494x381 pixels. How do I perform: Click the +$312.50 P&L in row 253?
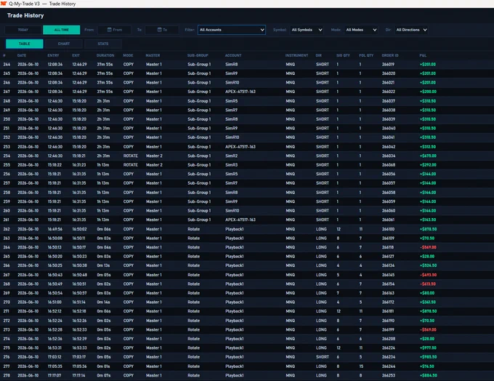coord(428,147)
